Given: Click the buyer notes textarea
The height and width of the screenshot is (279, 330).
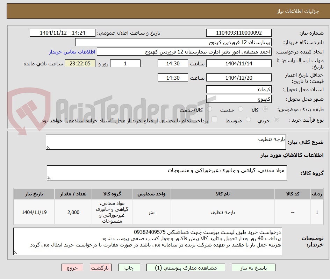Looking at the screenshot, I should point(148,241).
